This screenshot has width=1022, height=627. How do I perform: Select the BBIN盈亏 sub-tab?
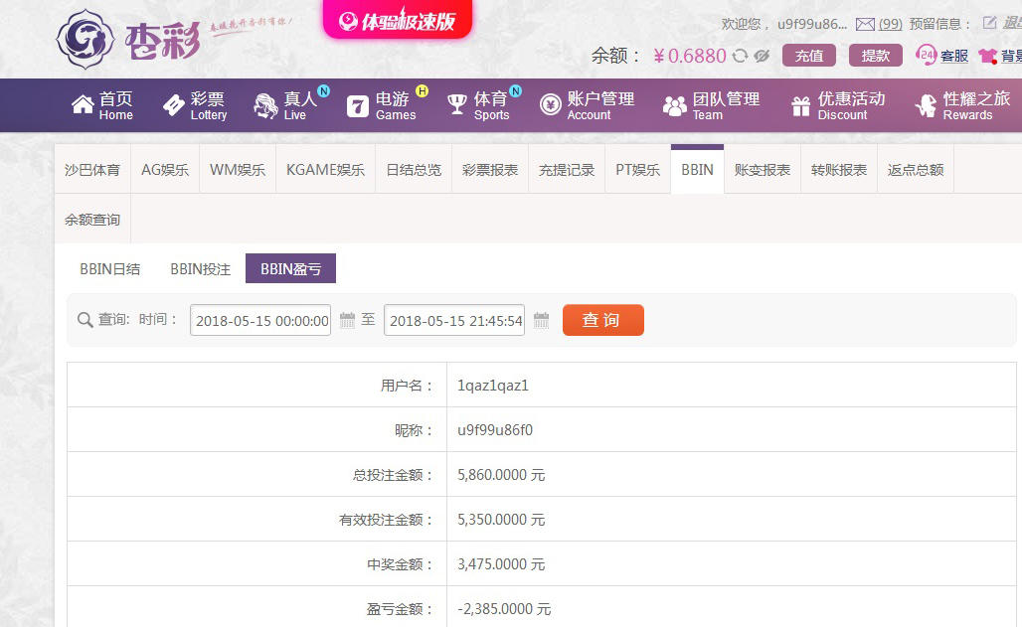pos(290,268)
